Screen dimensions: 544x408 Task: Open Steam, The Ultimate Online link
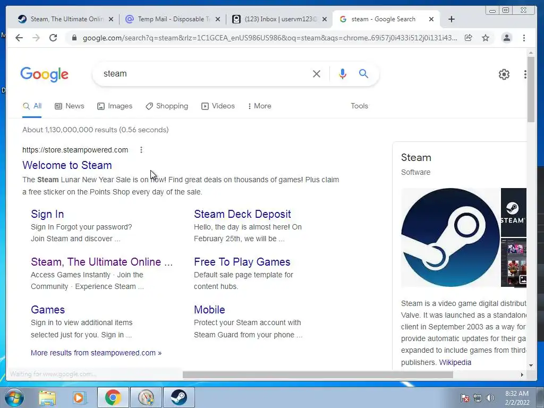click(101, 261)
